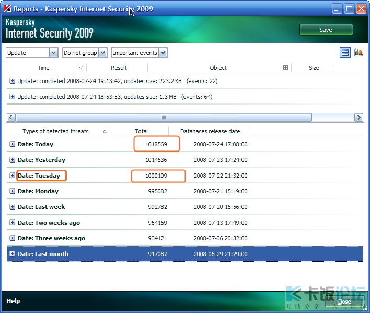The height and width of the screenshot is (313, 370).
Task: Maximize the Reports window
Action: pos(349,9)
